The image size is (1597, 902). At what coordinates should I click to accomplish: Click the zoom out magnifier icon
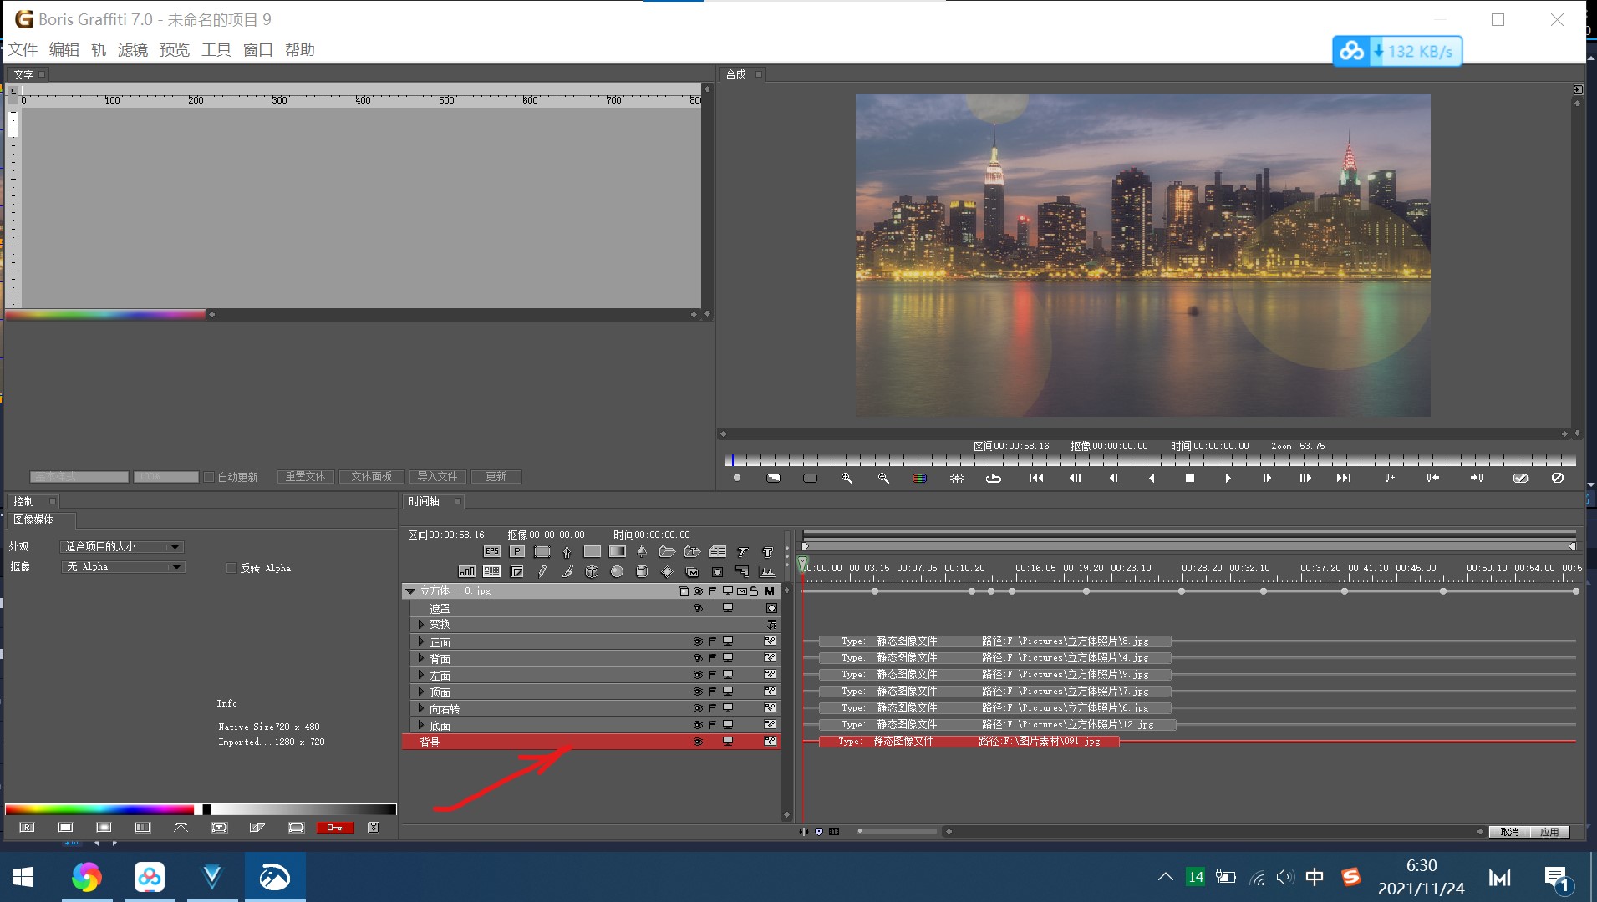point(883,478)
